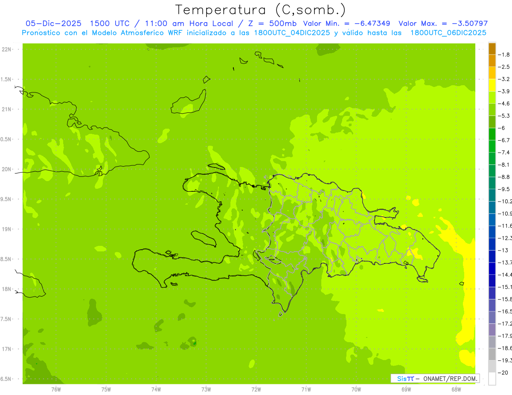Select the '1800UTC_06DIC2025' validity text

448,33
